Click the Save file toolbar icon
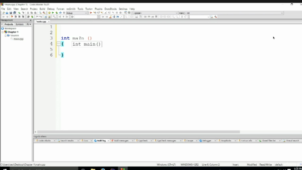 point(11,13)
